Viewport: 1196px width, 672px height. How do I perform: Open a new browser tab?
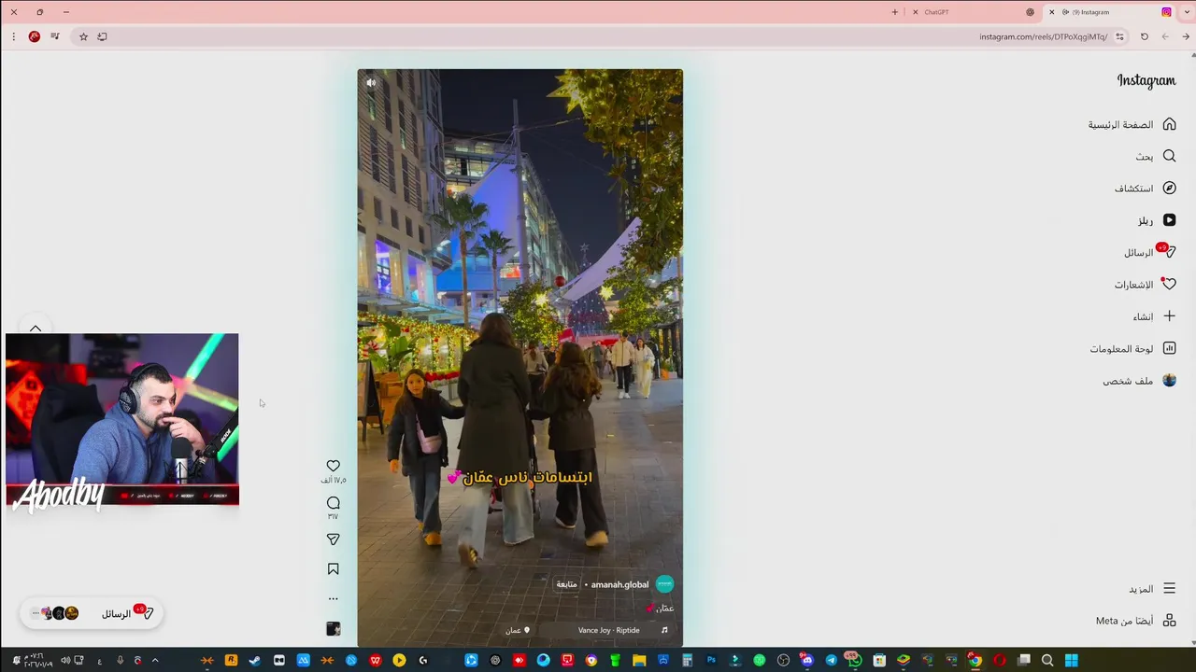pos(894,12)
